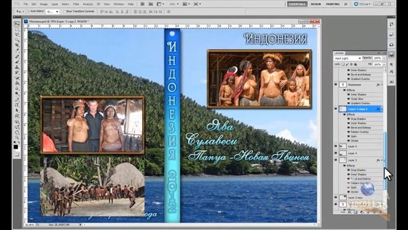The image size is (408, 230).
Task: Click the Auto-Align Layers icon
Action: click(x=169, y=11)
